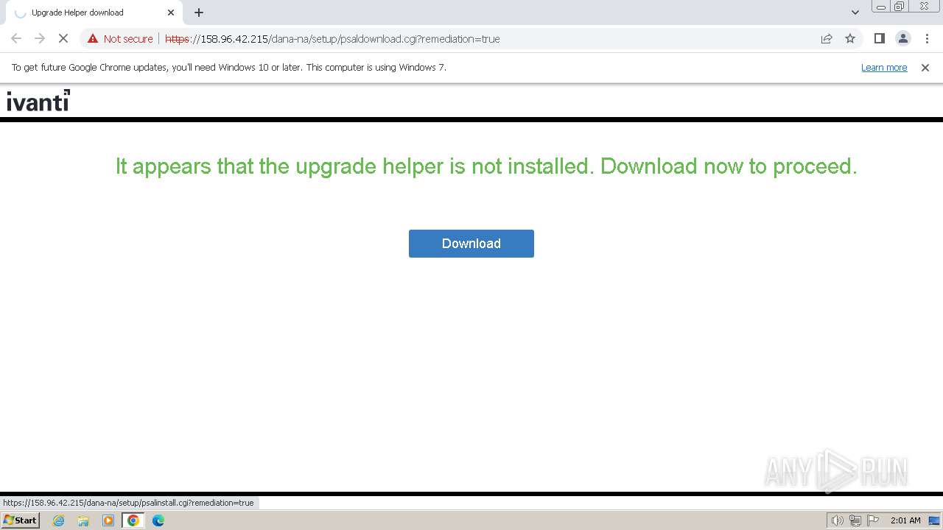Open a new tab
The image size is (943, 530).
[199, 13]
